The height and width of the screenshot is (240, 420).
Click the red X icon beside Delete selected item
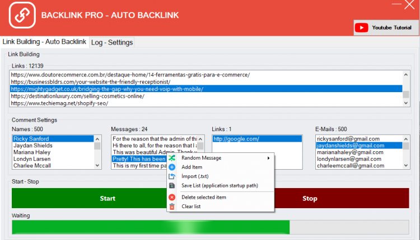coord(172,197)
